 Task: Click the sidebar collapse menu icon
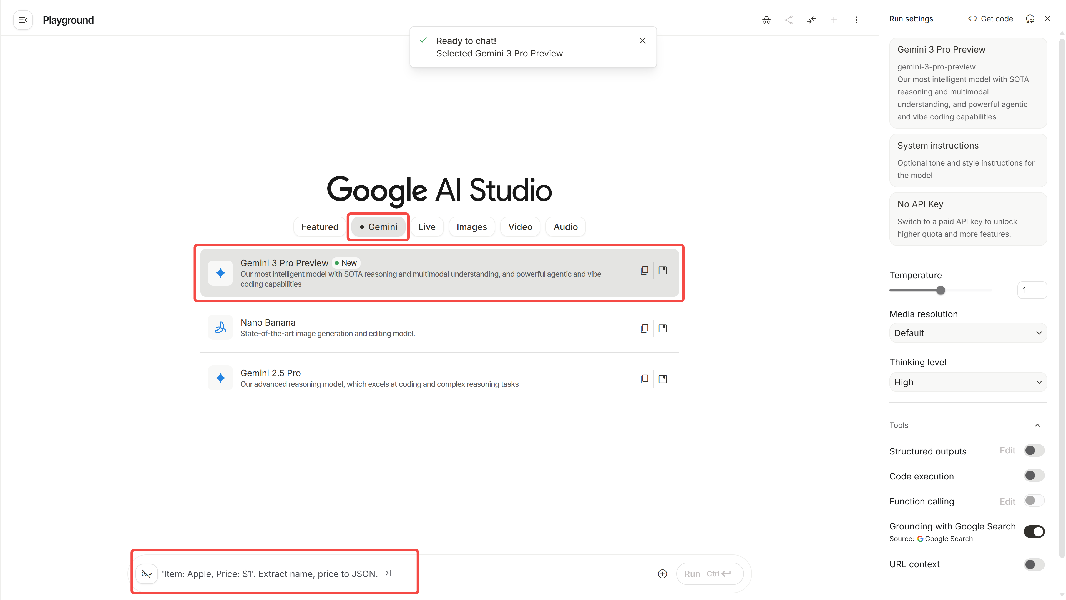(23, 20)
